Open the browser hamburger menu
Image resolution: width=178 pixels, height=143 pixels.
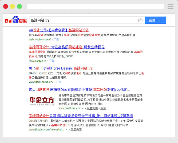[x=171, y=7]
